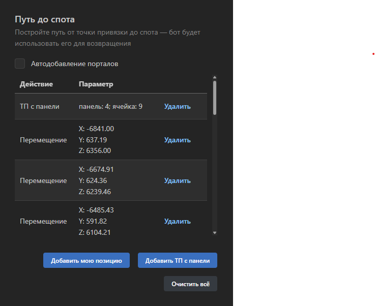Image resolution: width=375 pixels, height=306 pixels.
Task: Enable the Автодобавление порталов checkbox
Action: point(20,64)
